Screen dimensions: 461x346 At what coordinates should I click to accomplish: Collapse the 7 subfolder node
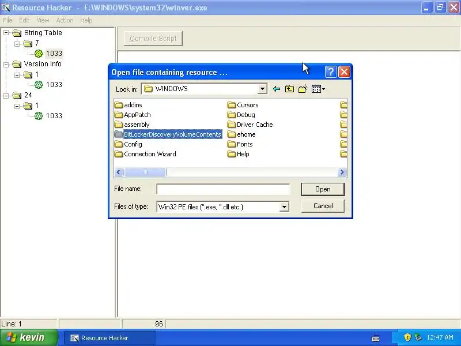[x=17, y=43]
